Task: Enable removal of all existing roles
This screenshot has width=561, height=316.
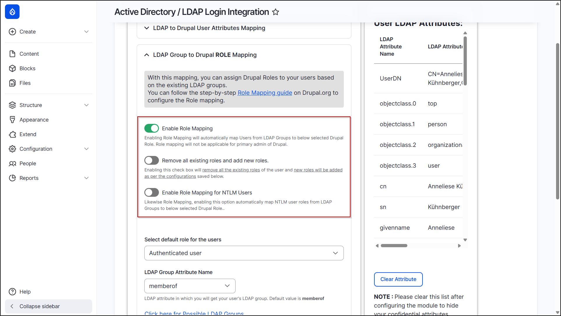Action: 151,160
